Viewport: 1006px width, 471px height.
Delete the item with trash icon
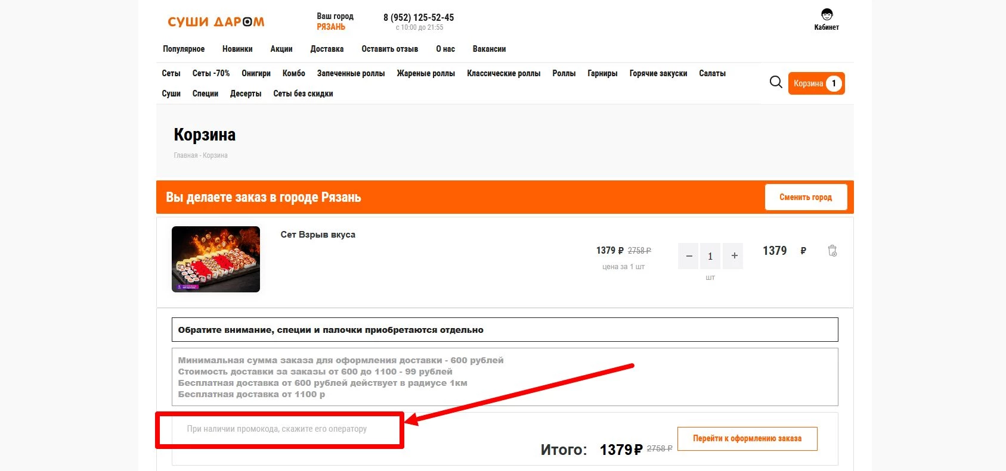click(x=832, y=251)
